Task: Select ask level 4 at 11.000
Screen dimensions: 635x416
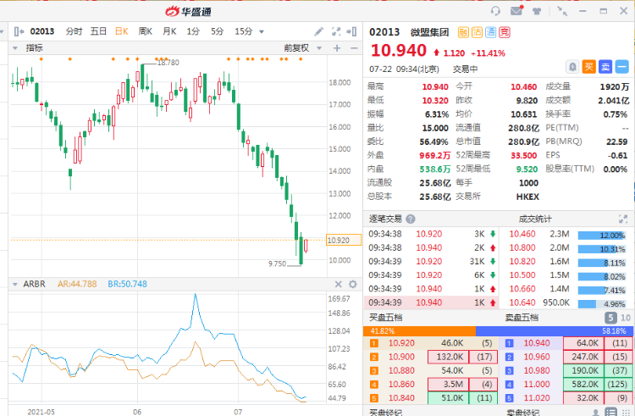Action: coord(566,385)
